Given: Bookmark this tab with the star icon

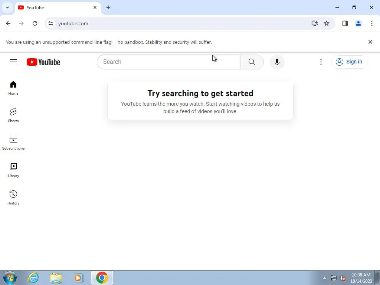Looking at the screenshot, I should 327,23.
